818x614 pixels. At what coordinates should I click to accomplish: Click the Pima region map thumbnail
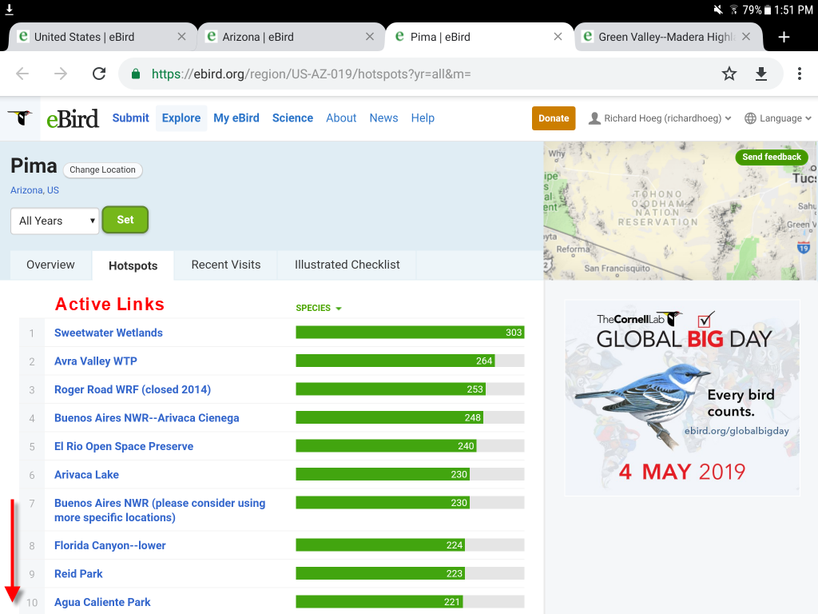tap(681, 211)
